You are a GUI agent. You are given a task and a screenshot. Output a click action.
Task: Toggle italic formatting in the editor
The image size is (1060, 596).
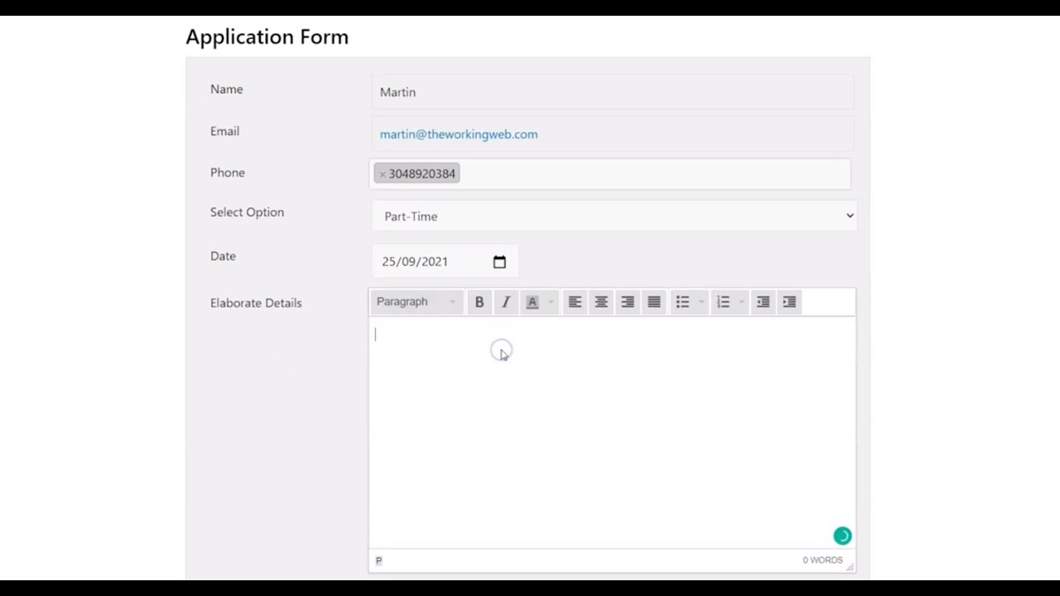505,302
